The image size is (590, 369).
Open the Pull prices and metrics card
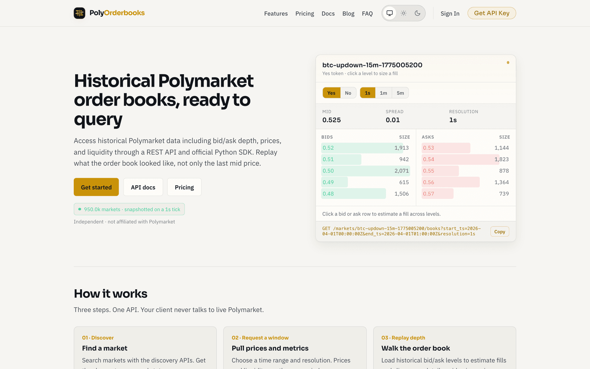(x=295, y=348)
